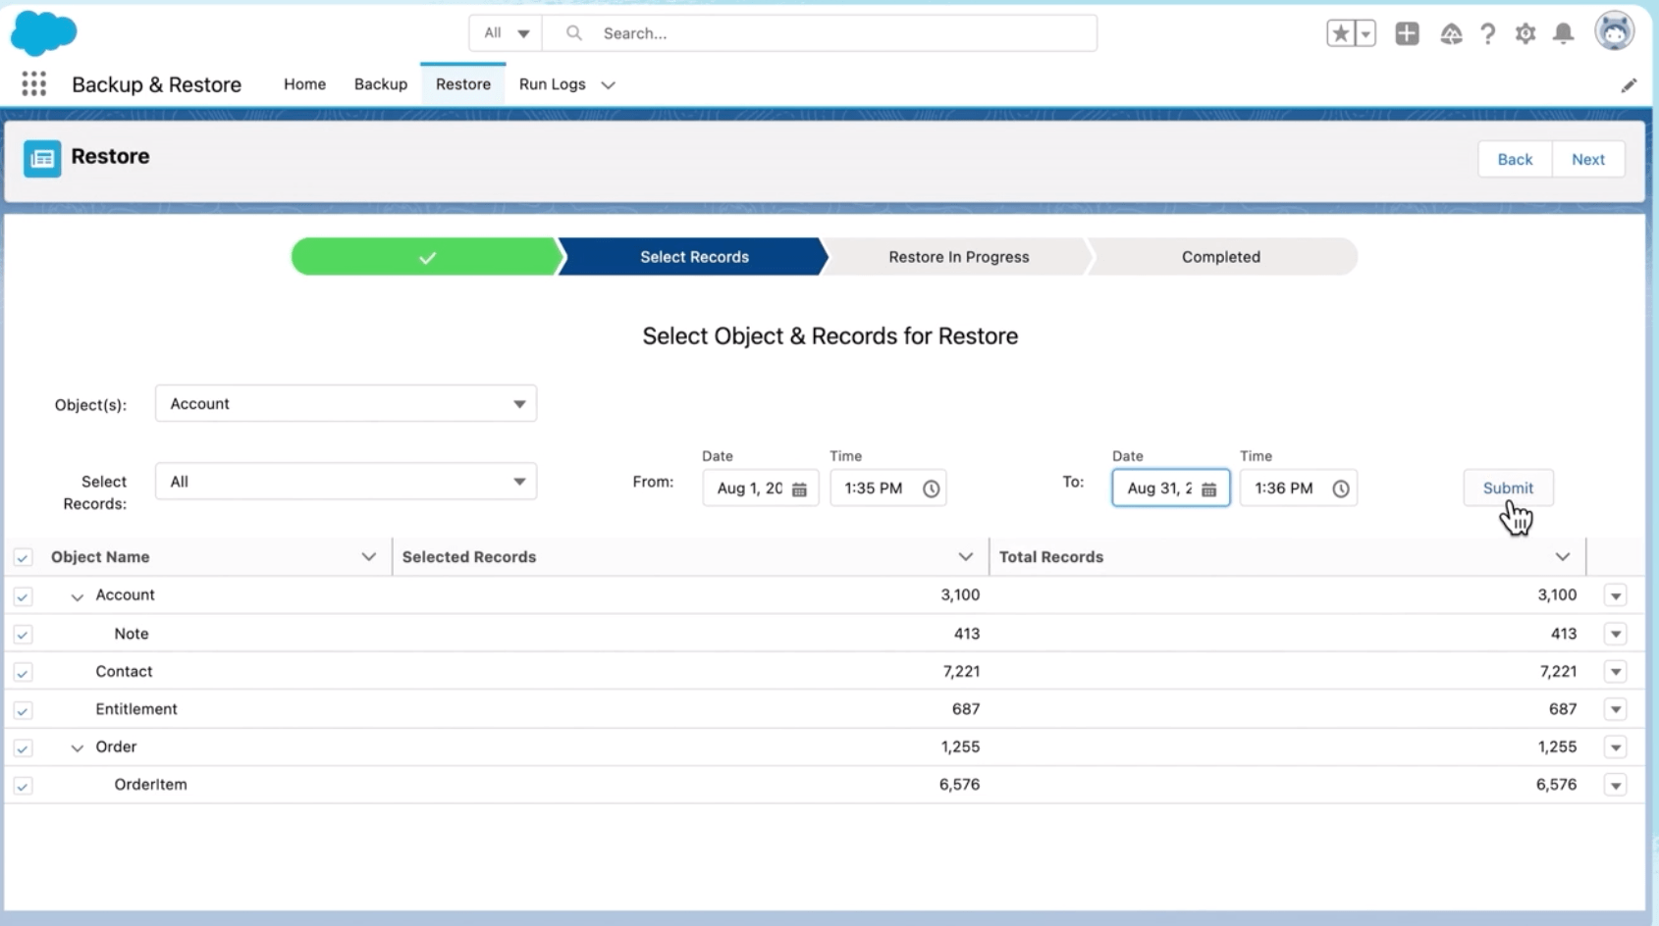Open the Selected Records column menu
The height and width of the screenshot is (926, 1659).
pos(965,557)
